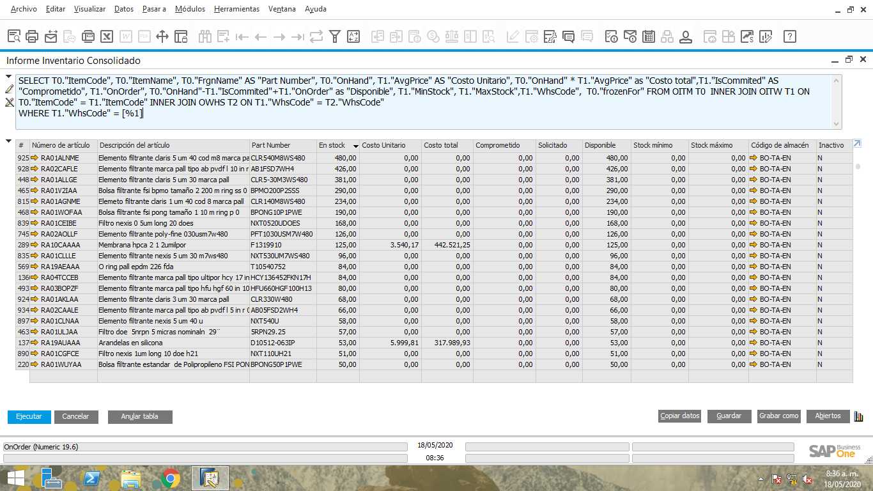Open the warehouse link arrow in the RA19AUAAA row
This screenshot has height=491, width=873.
point(753,343)
